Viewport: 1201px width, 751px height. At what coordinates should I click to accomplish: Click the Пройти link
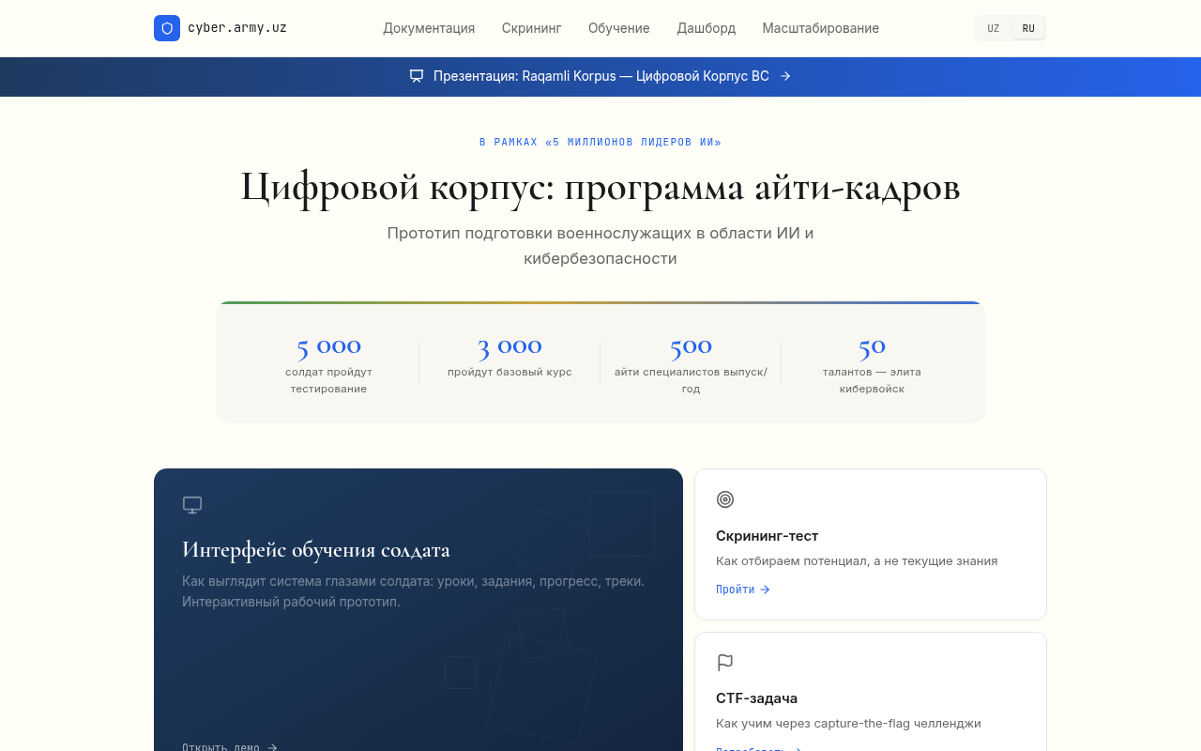coord(735,590)
